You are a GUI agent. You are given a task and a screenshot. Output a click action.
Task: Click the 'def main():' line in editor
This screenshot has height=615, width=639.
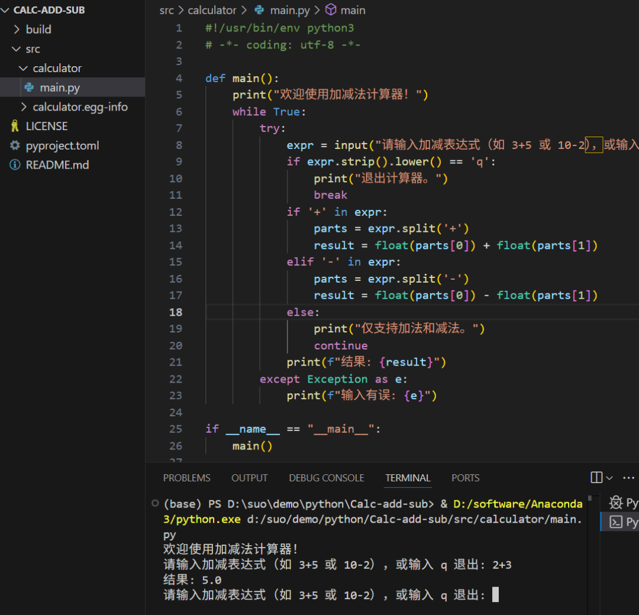[242, 78]
